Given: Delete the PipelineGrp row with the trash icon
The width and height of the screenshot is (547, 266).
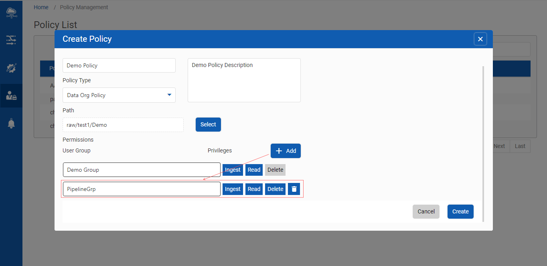Looking at the screenshot, I should click(294, 189).
